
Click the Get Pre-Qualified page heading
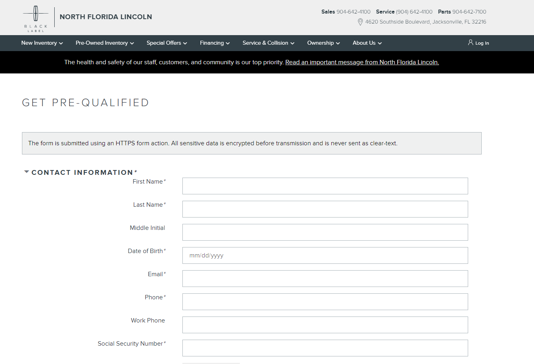(85, 103)
